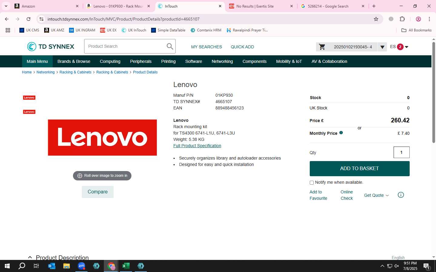436x272 pixels.
Task: Open File Explorer from the taskbar
Action: [x=67, y=266]
